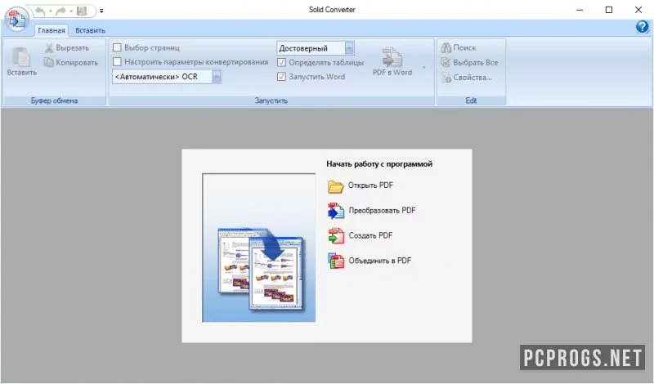The image size is (654, 384).
Task: Click the Открыть PDF link text
Action: (370, 185)
